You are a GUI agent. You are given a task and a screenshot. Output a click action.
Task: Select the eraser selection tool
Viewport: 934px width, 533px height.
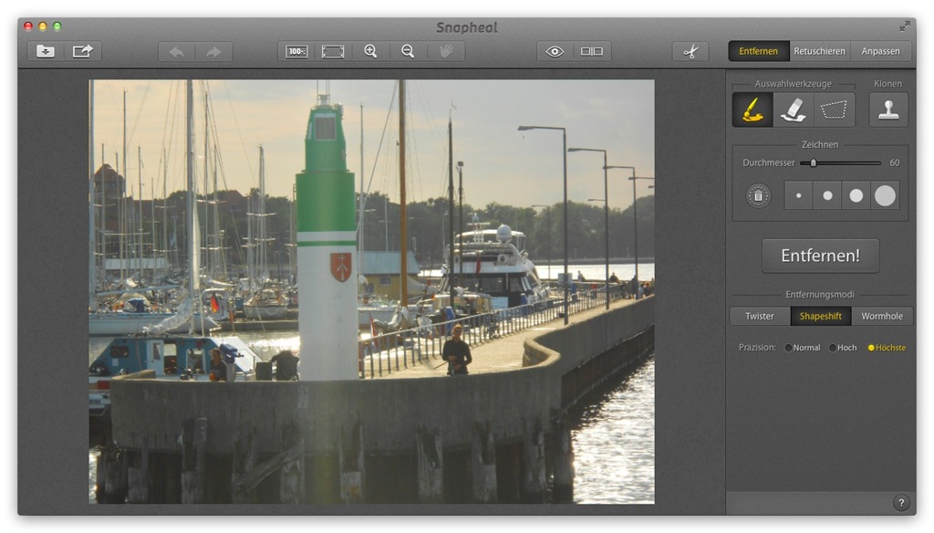point(794,110)
